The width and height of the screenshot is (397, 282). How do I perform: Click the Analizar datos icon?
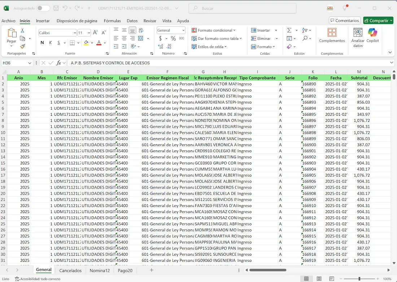357,36
